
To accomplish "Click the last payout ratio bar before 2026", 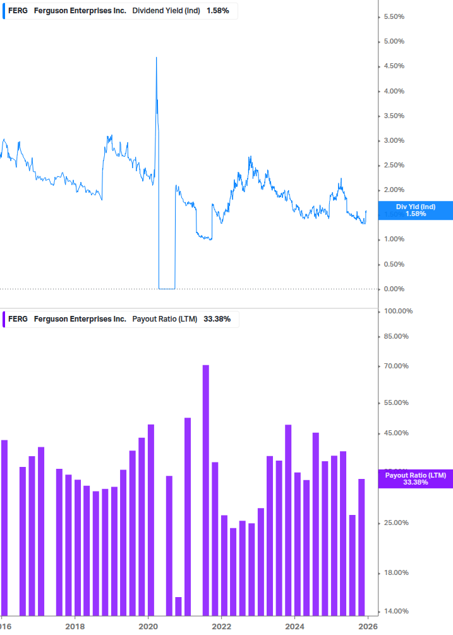I will tap(361, 547).
